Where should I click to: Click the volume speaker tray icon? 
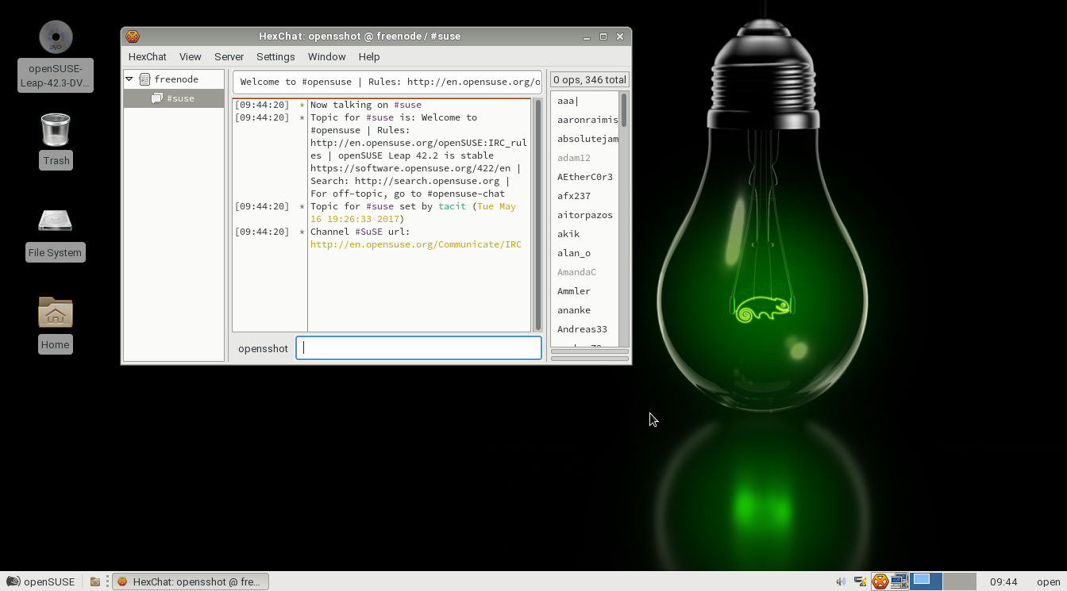841,581
